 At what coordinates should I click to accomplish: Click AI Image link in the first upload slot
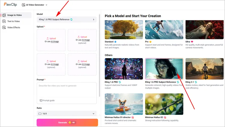point(55,41)
